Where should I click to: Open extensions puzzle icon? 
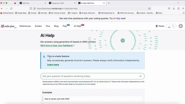[x=179, y=8]
